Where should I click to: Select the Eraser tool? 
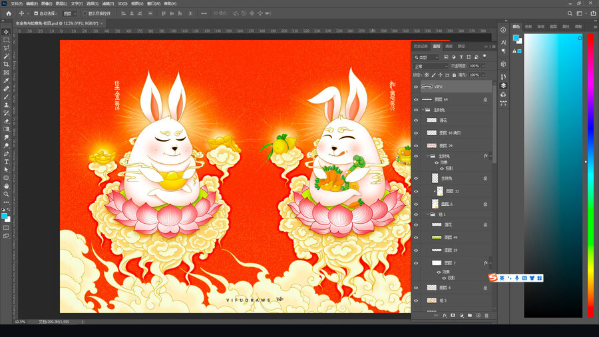point(6,121)
